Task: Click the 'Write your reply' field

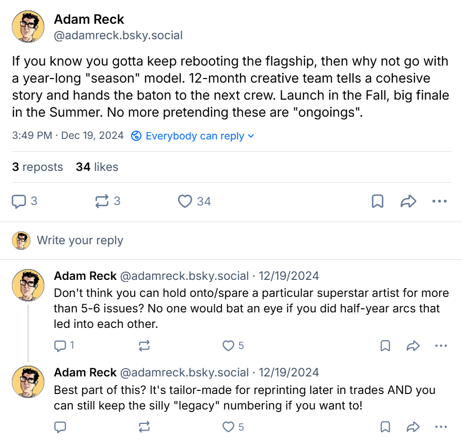Action: click(80, 241)
